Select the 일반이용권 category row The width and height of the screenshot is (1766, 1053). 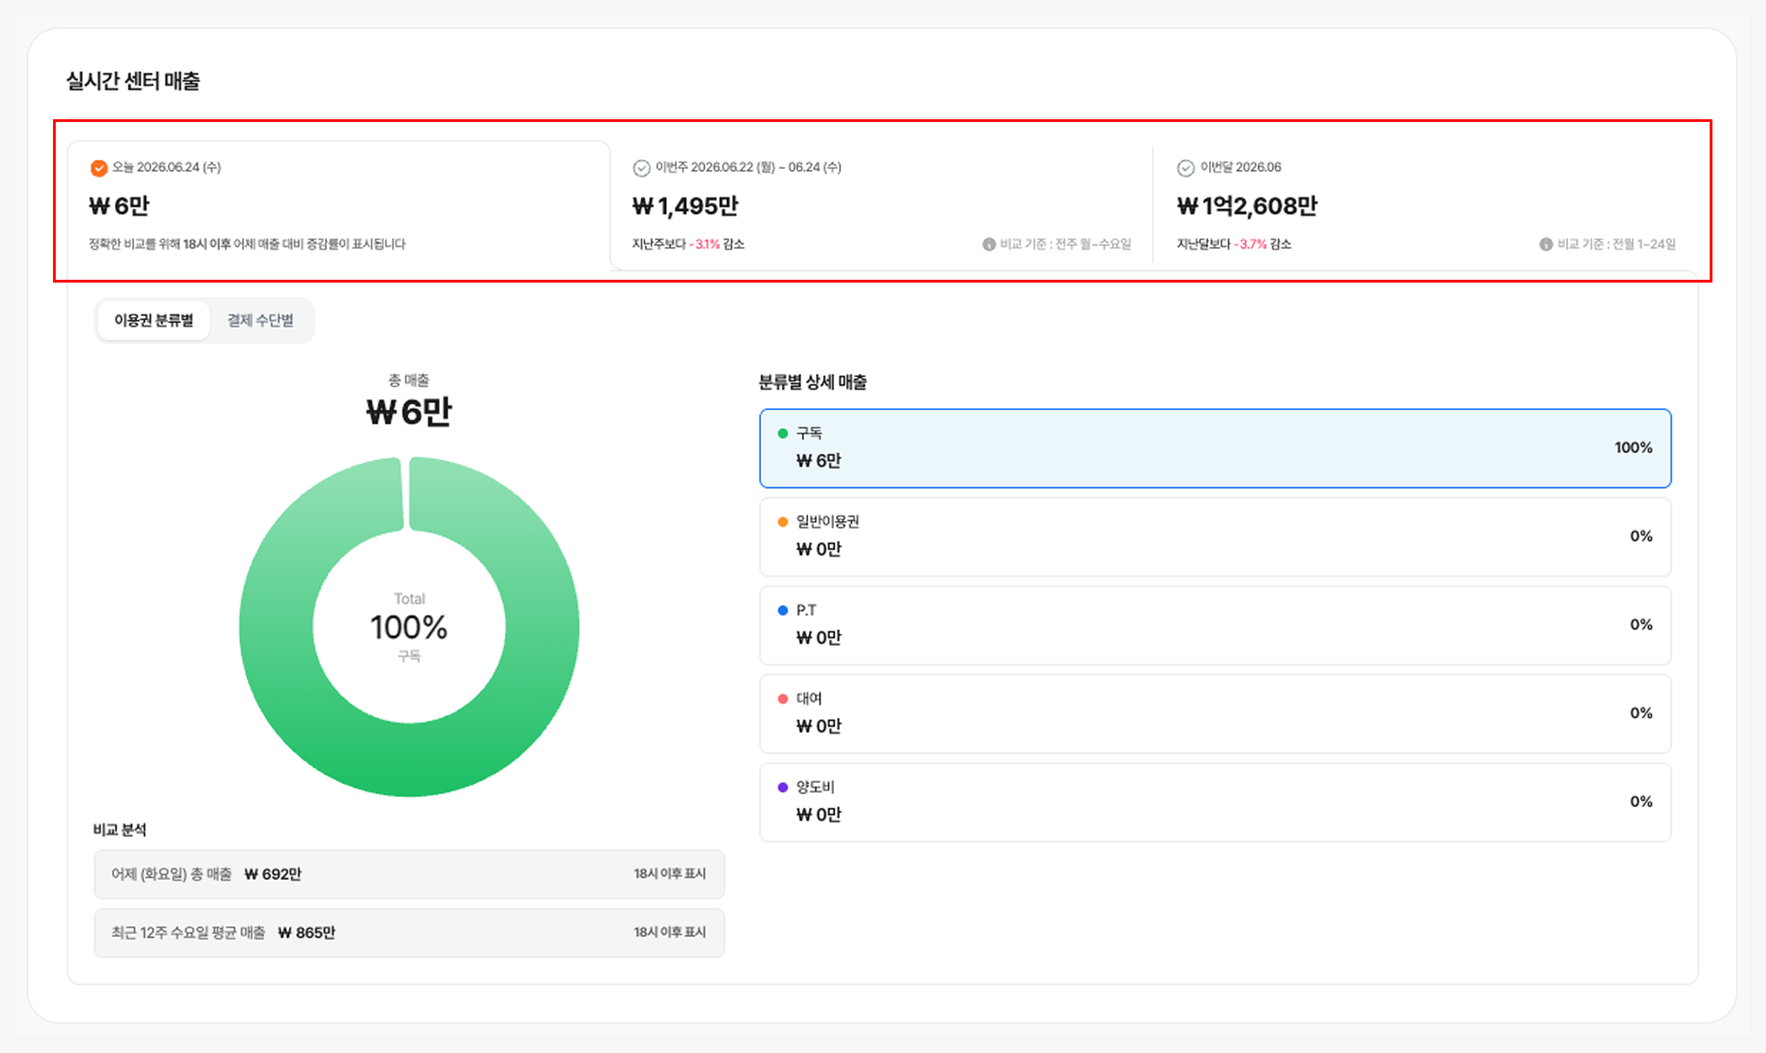(1215, 536)
